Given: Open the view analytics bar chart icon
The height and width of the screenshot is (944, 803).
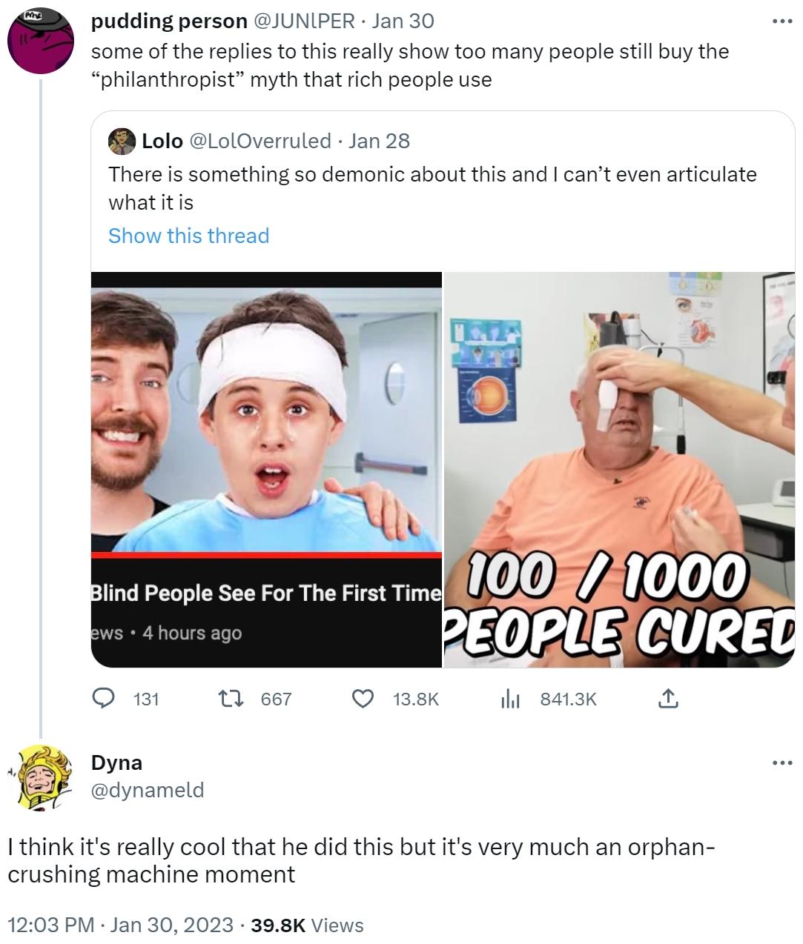Looking at the screenshot, I should click(x=512, y=699).
